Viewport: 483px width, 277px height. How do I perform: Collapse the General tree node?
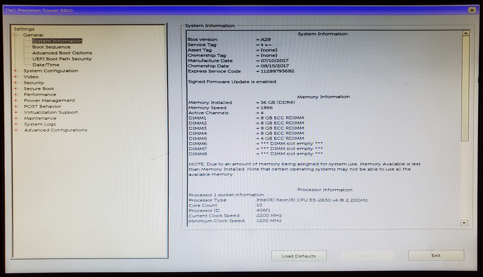tap(15, 35)
